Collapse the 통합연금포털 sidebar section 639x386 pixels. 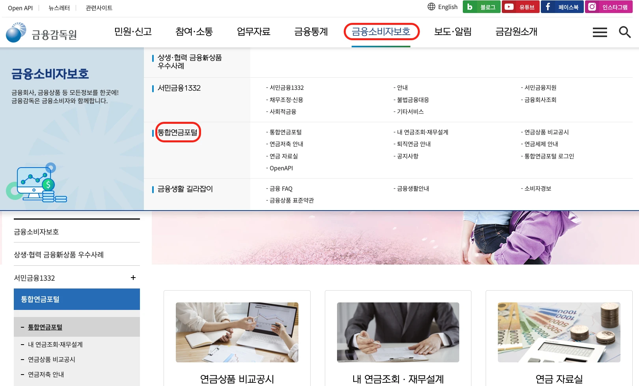[x=77, y=299]
